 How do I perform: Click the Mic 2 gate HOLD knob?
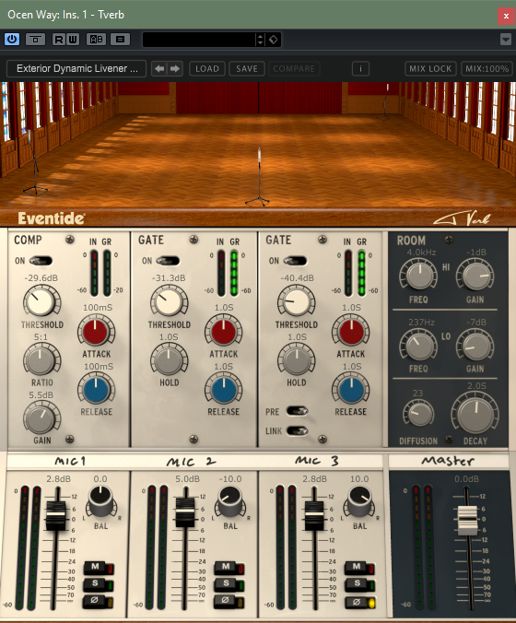coord(169,360)
